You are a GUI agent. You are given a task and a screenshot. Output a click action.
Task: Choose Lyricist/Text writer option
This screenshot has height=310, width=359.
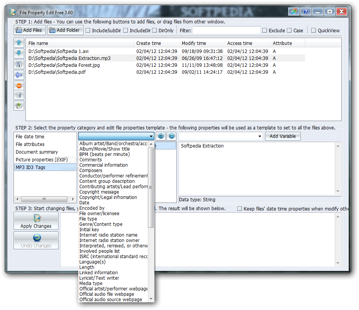(113, 278)
